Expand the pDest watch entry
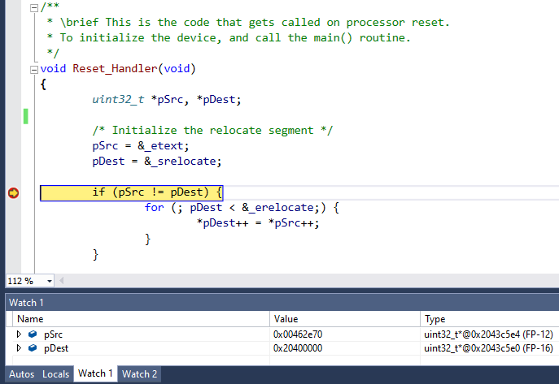This screenshot has width=559, height=384. coord(20,347)
